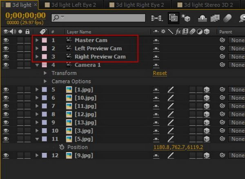Click the Position stopwatch for 5.jpg
Viewport: 245px width, 179px height.
[62, 147]
